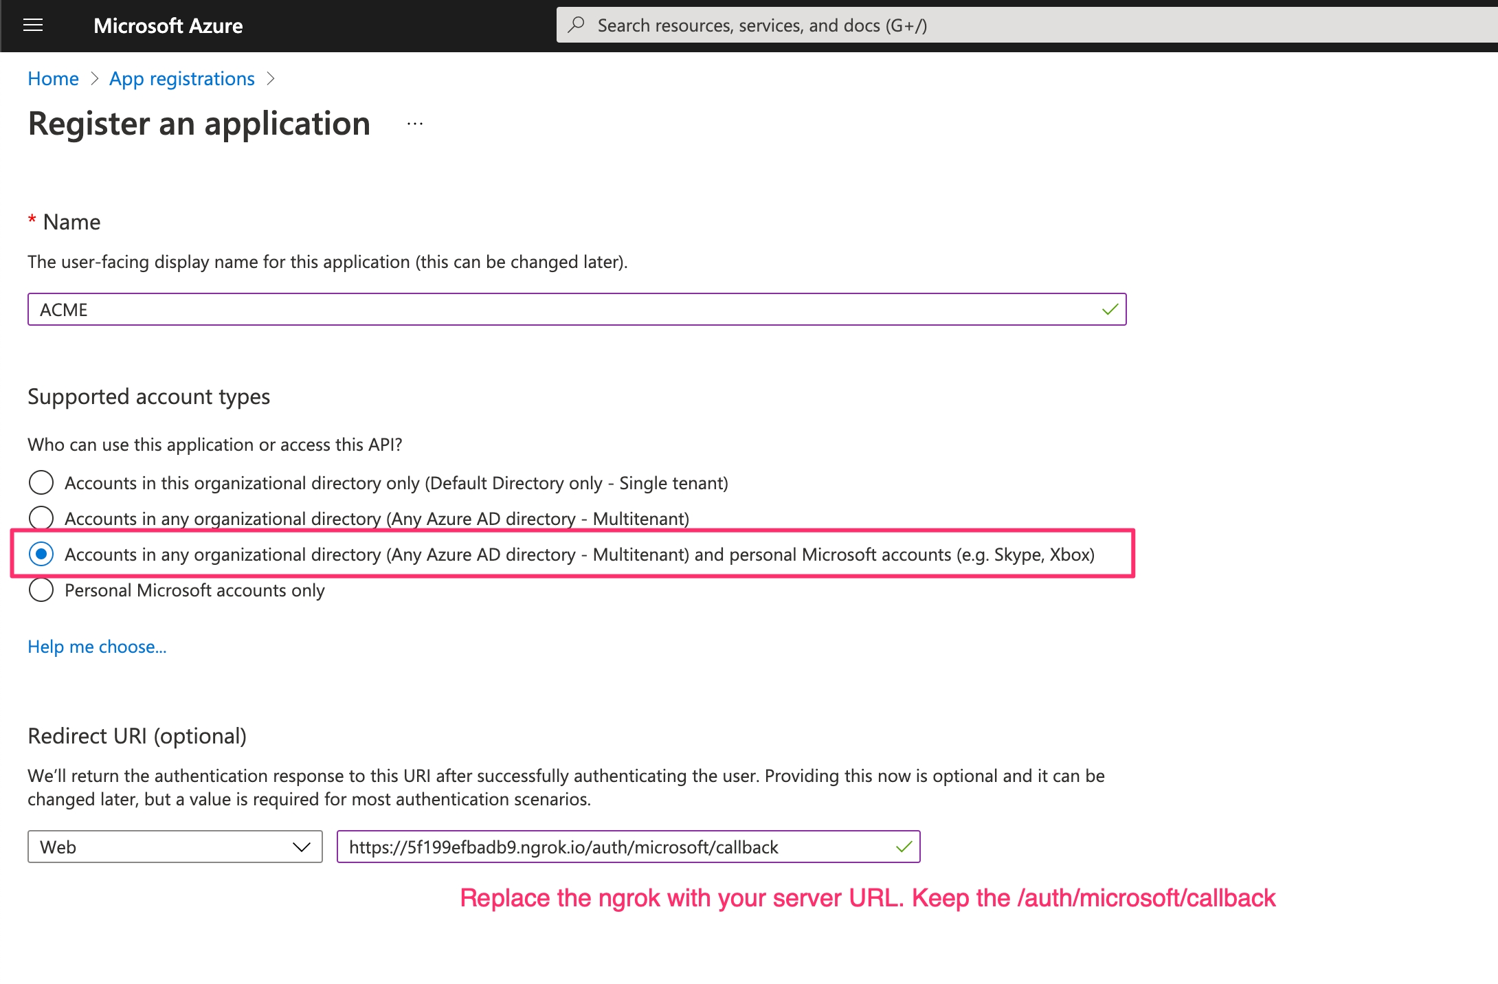Select Single tenant accounts option

[x=41, y=483]
